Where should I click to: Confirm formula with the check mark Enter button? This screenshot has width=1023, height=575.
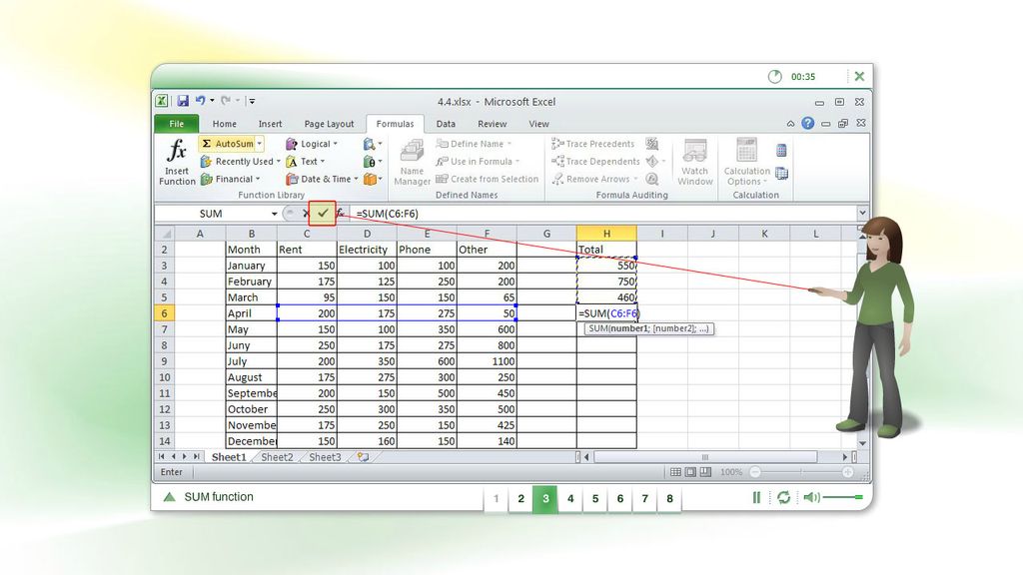[323, 214]
